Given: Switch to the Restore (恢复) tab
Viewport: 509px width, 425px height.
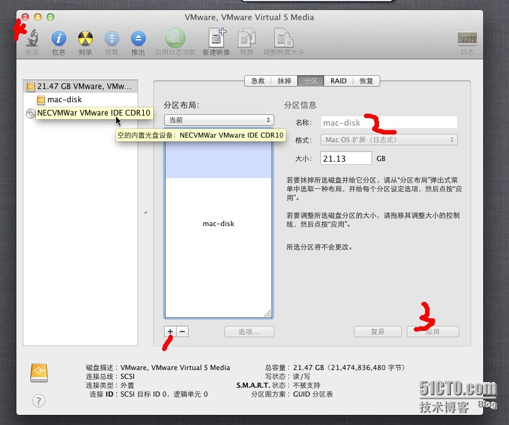Looking at the screenshot, I should tap(366, 81).
